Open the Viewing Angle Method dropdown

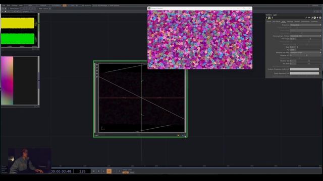[x=305, y=36]
